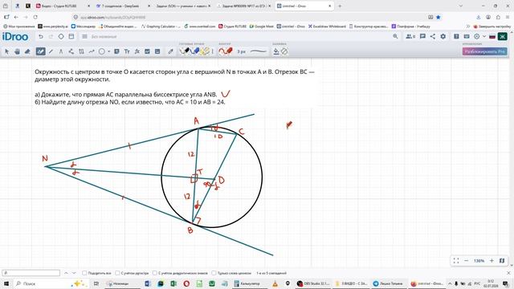Toggle the diacritics matching checkbox

tap(155, 273)
